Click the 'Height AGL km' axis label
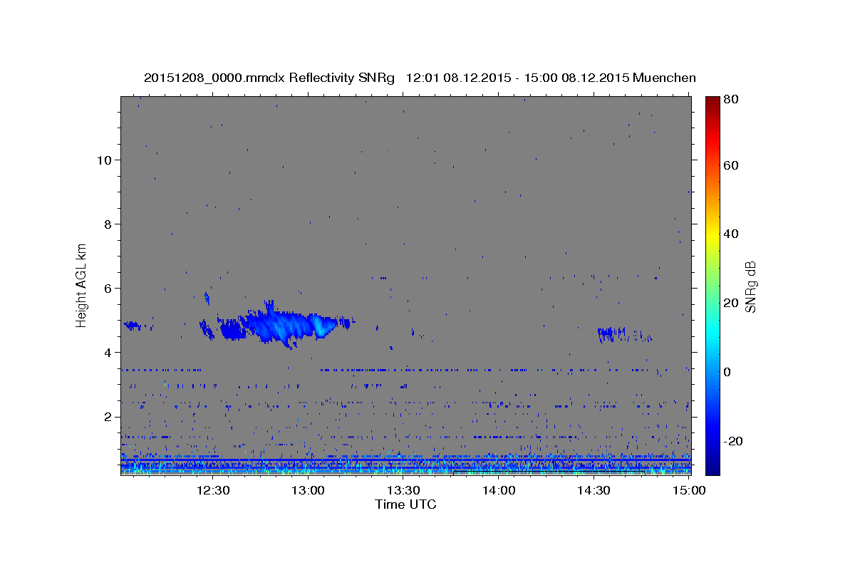This screenshot has height=570, width=855. (82, 285)
